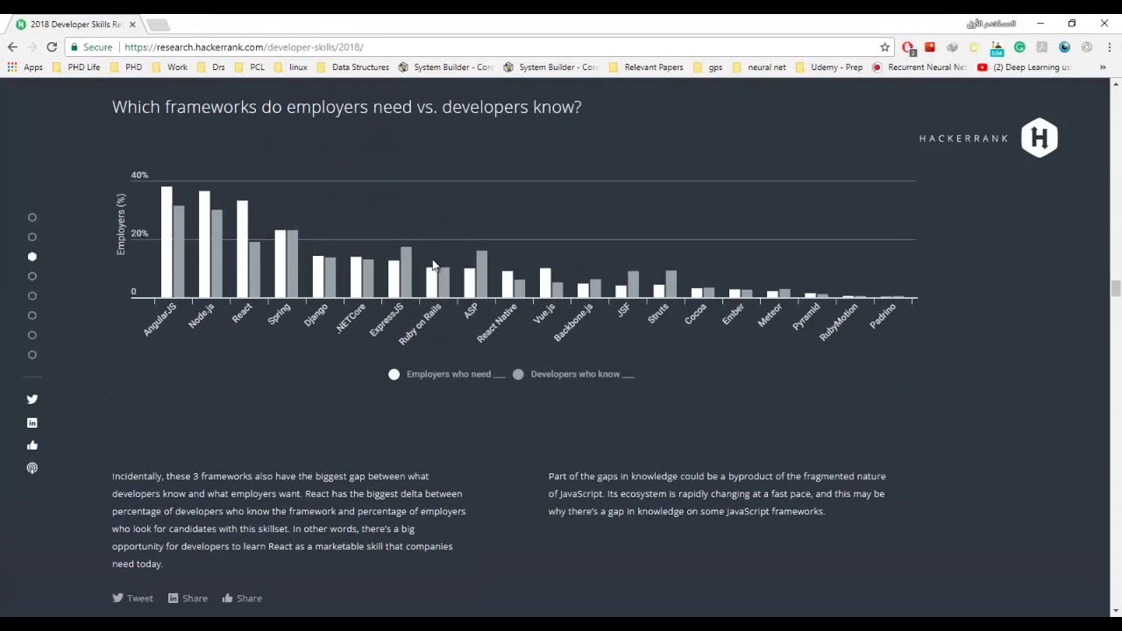Switch to the 2018 Developer Skills tab
1122x631 pixels.
pyautogui.click(x=75, y=25)
